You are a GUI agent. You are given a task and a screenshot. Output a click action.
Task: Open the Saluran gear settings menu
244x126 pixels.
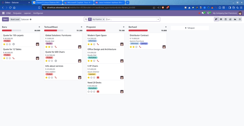pyautogui.click(x=31, y=19)
